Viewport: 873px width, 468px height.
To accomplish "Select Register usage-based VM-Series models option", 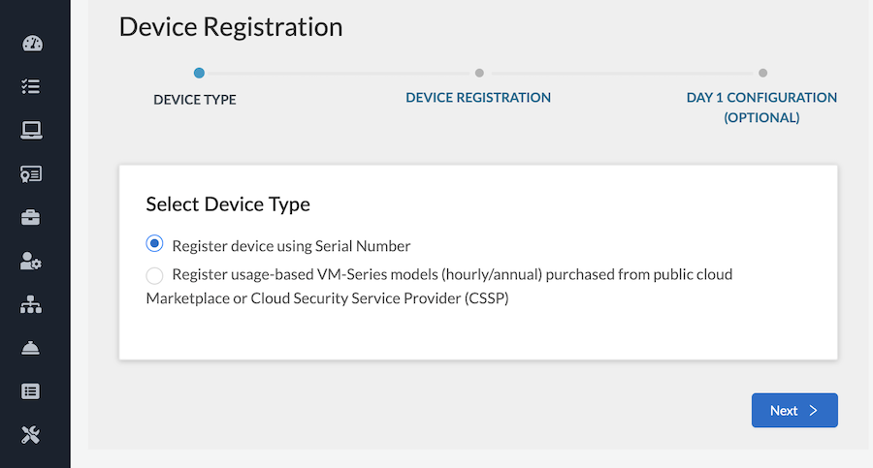I will tap(154, 275).
